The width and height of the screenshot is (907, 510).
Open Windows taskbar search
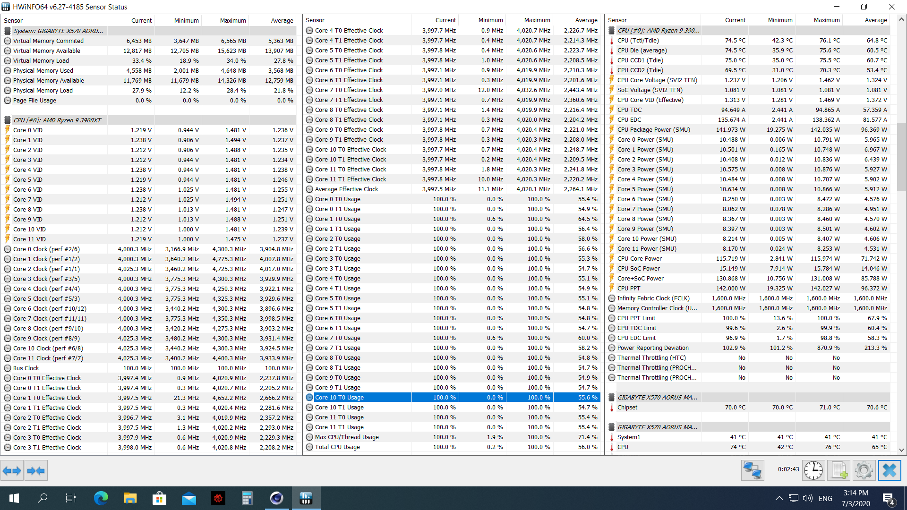point(43,498)
